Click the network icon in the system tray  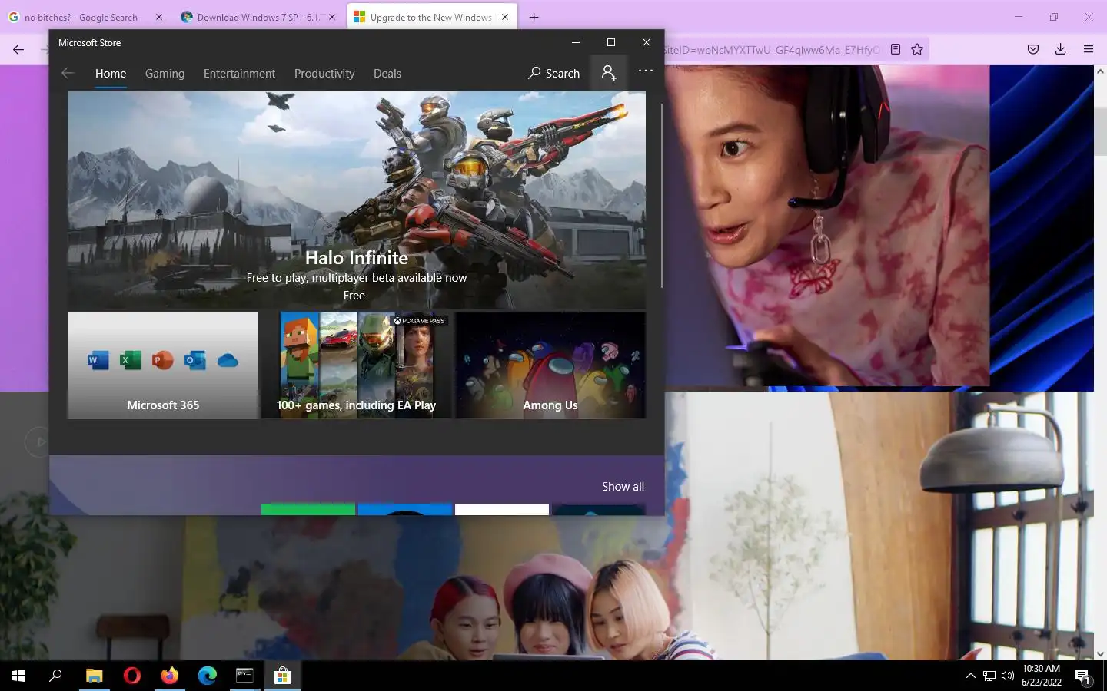(x=989, y=676)
